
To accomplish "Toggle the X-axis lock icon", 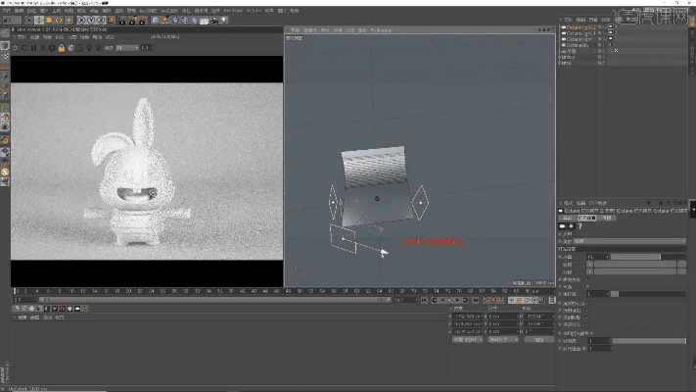I will click(x=81, y=20).
